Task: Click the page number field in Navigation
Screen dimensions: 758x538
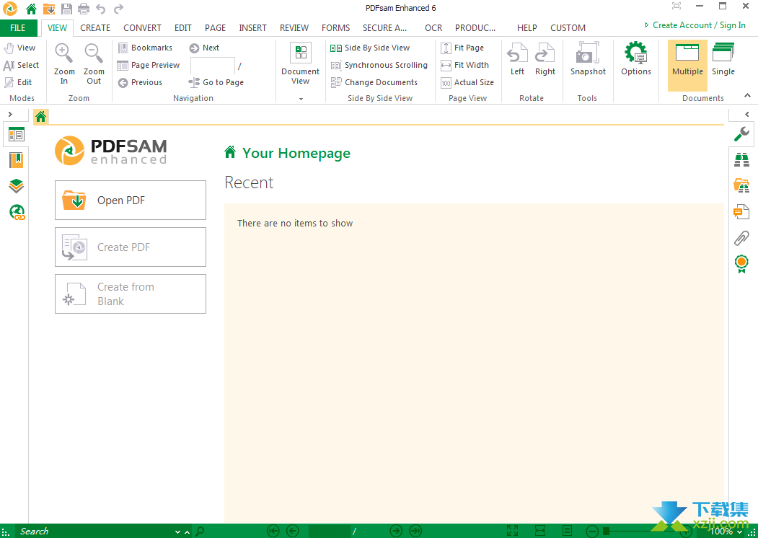Action: [212, 66]
